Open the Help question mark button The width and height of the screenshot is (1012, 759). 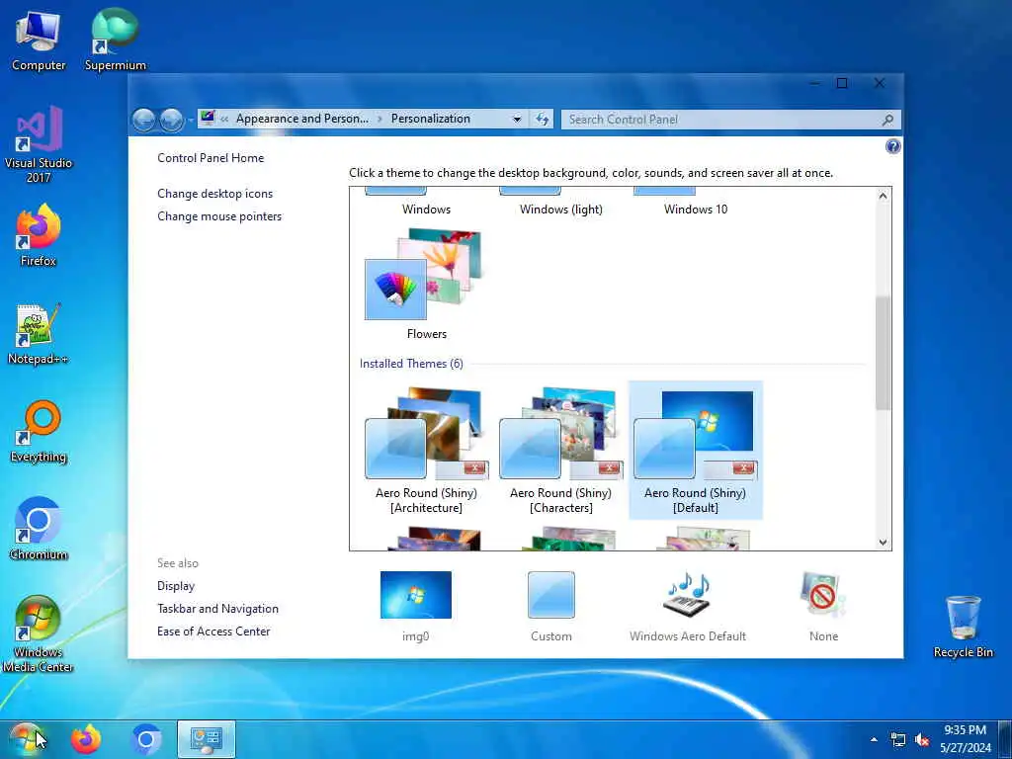click(892, 146)
